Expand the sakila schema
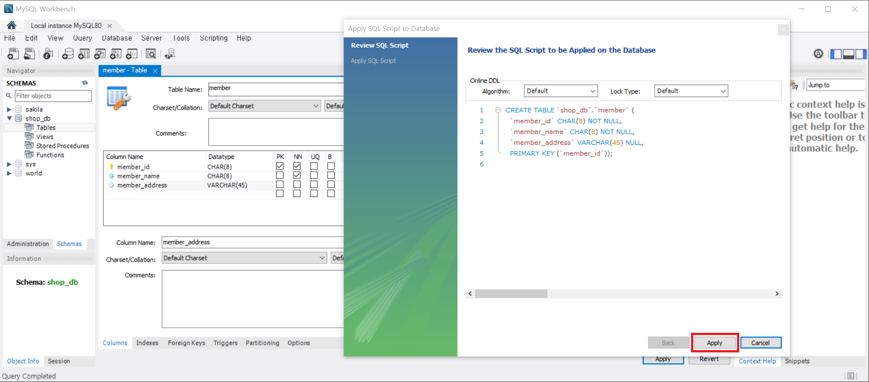The width and height of the screenshot is (869, 382). (9, 109)
